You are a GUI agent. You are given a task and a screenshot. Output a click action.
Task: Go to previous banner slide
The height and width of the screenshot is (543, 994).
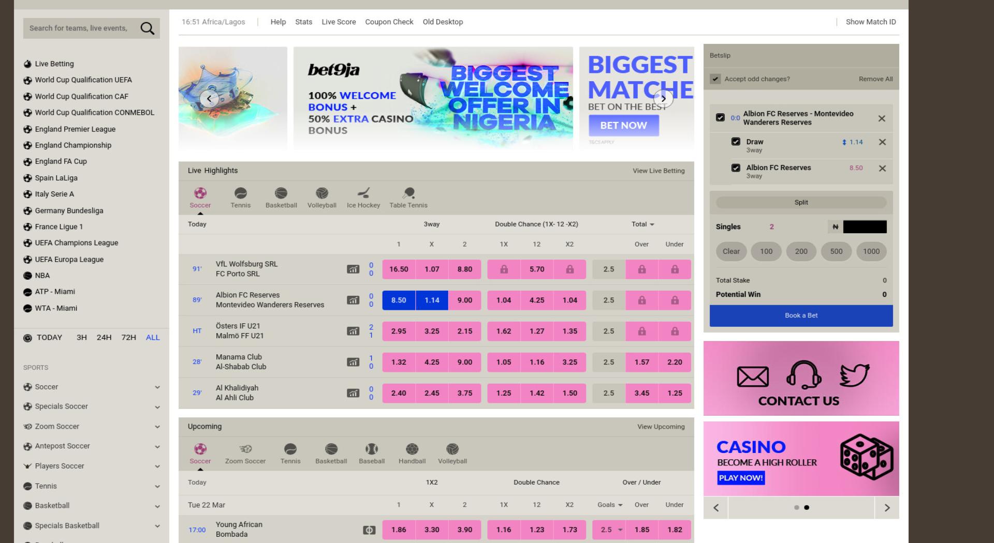tap(209, 99)
